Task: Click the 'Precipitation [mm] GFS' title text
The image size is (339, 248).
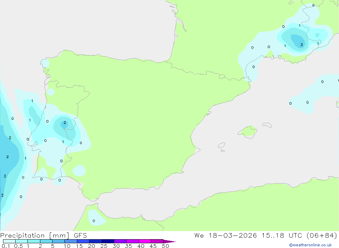Action: tap(43, 235)
